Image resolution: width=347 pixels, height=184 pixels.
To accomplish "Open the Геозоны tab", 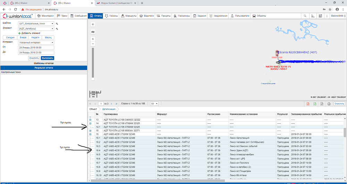I will point(111,16).
